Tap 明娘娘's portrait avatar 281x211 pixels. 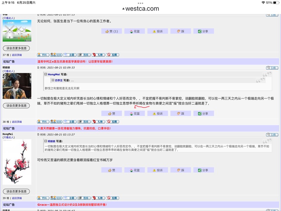click(x=17, y=86)
